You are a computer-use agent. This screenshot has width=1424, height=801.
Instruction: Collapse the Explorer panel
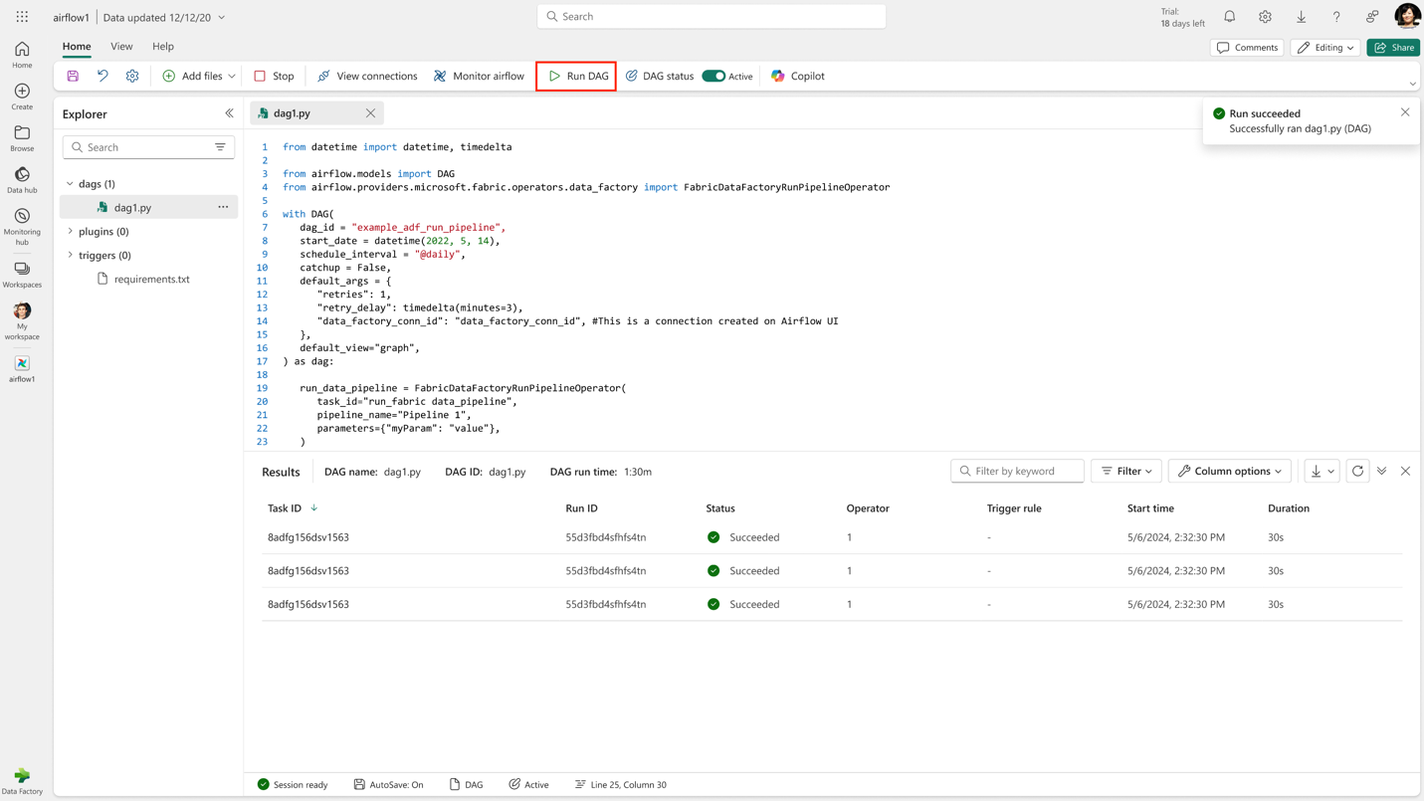tap(229, 113)
